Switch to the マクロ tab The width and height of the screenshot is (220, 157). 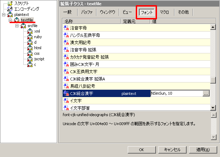[164, 12]
